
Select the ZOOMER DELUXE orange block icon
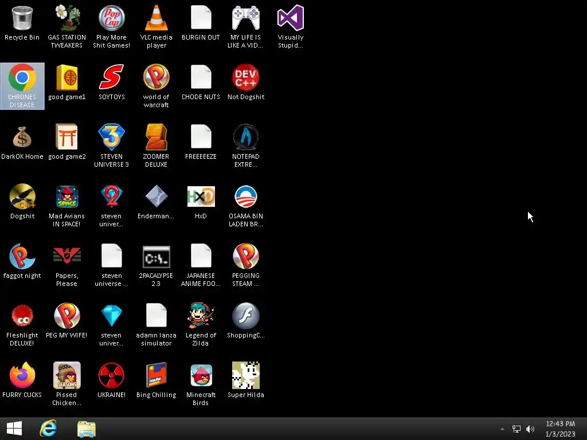pos(156,136)
